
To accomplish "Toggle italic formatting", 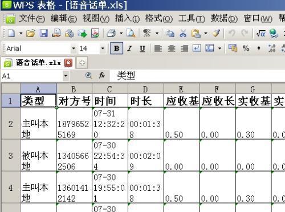I will [129, 48].
